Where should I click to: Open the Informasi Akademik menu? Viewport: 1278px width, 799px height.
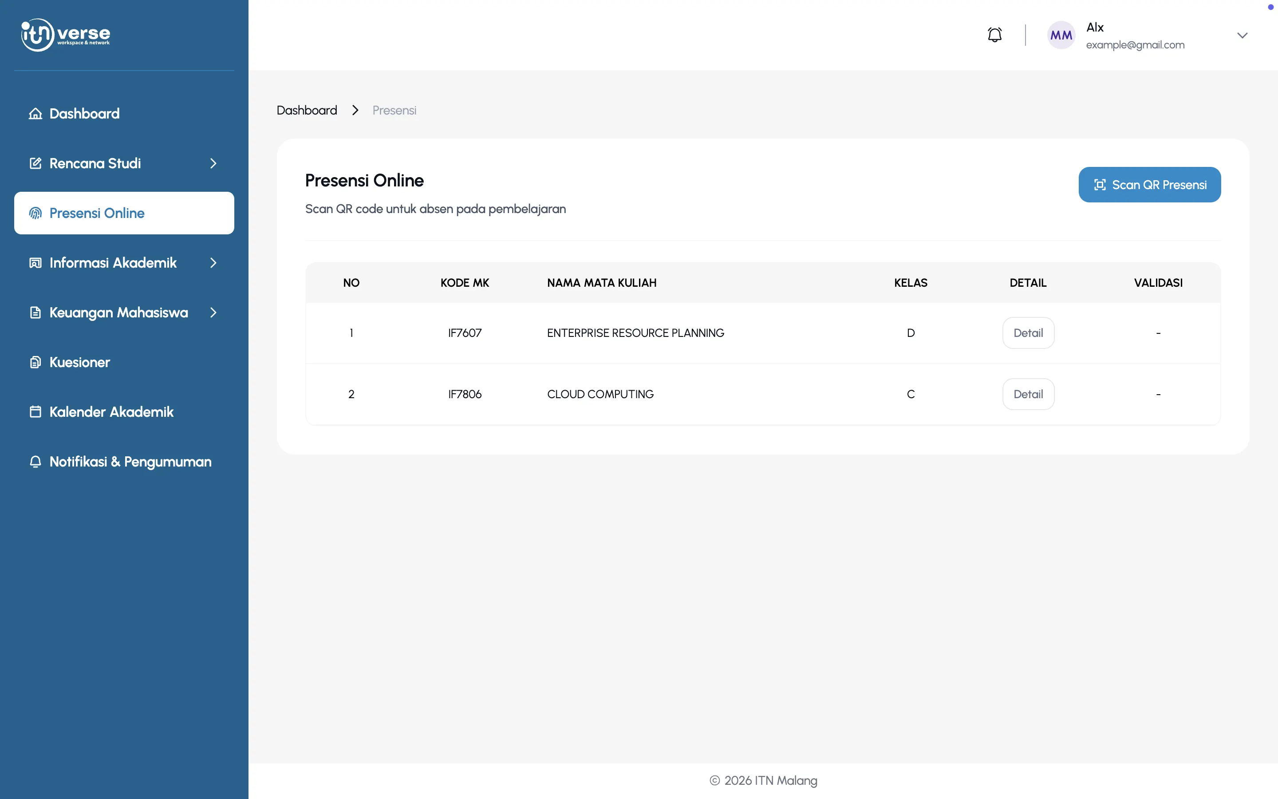click(x=124, y=263)
